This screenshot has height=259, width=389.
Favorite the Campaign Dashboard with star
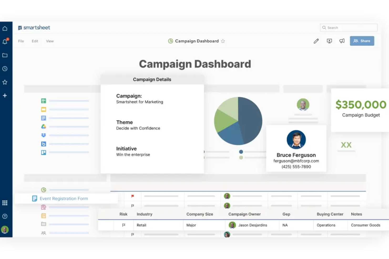click(223, 41)
